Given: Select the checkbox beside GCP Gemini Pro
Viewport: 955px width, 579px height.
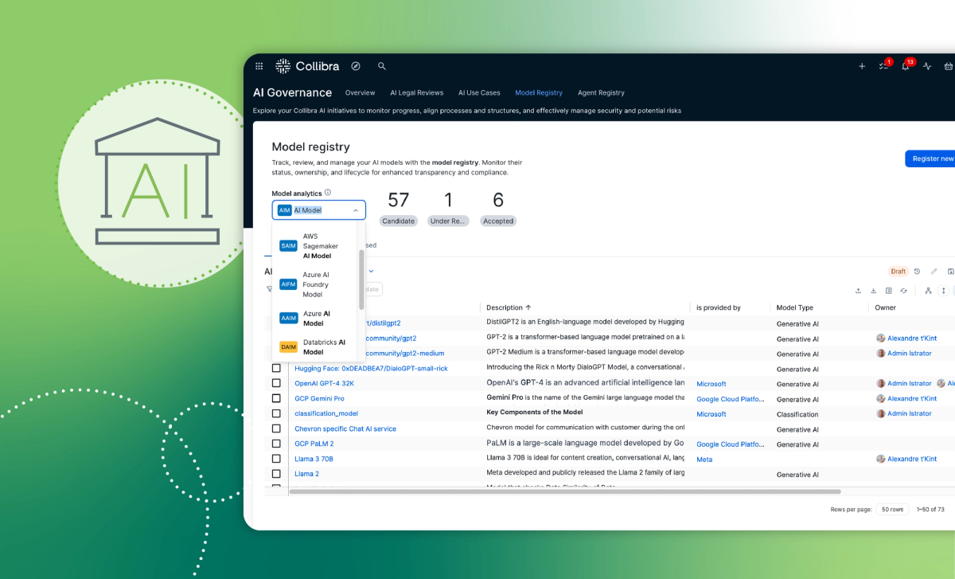Looking at the screenshot, I should pyautogui.click(x=276, y=398).
